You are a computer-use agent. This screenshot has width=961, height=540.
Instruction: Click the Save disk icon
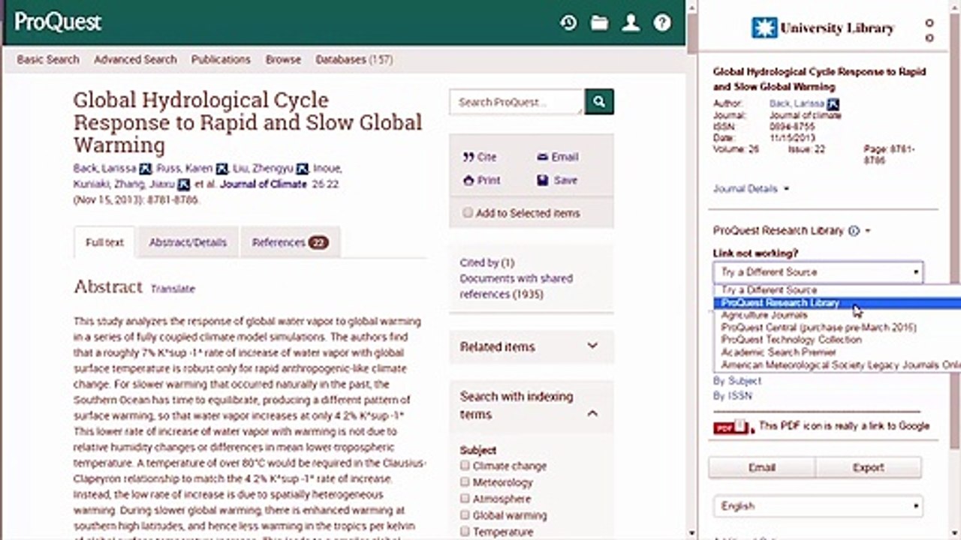click(543, 180)
